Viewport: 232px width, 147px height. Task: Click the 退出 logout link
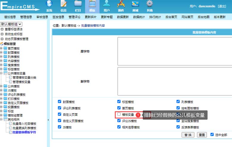click(222, 6)
